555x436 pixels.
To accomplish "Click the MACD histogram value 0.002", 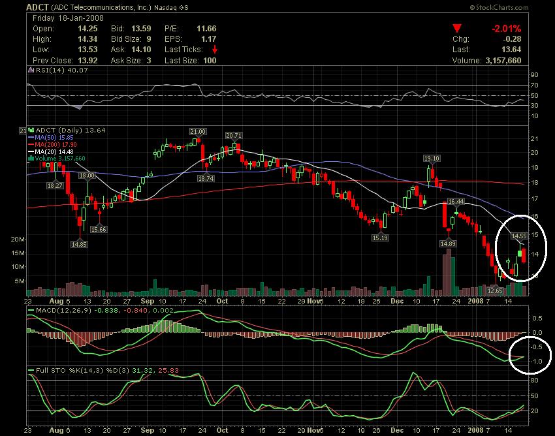I will tap(163, 311).
